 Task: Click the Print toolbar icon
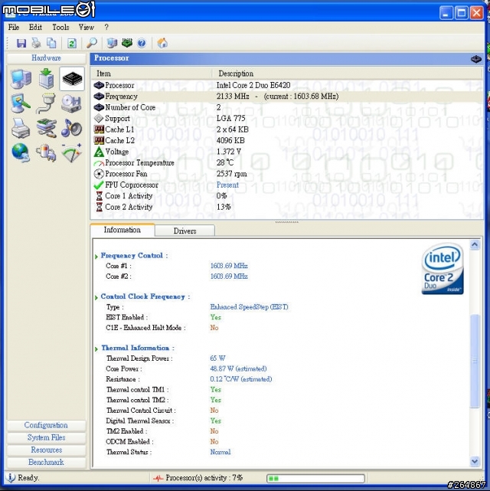point(36,43)
